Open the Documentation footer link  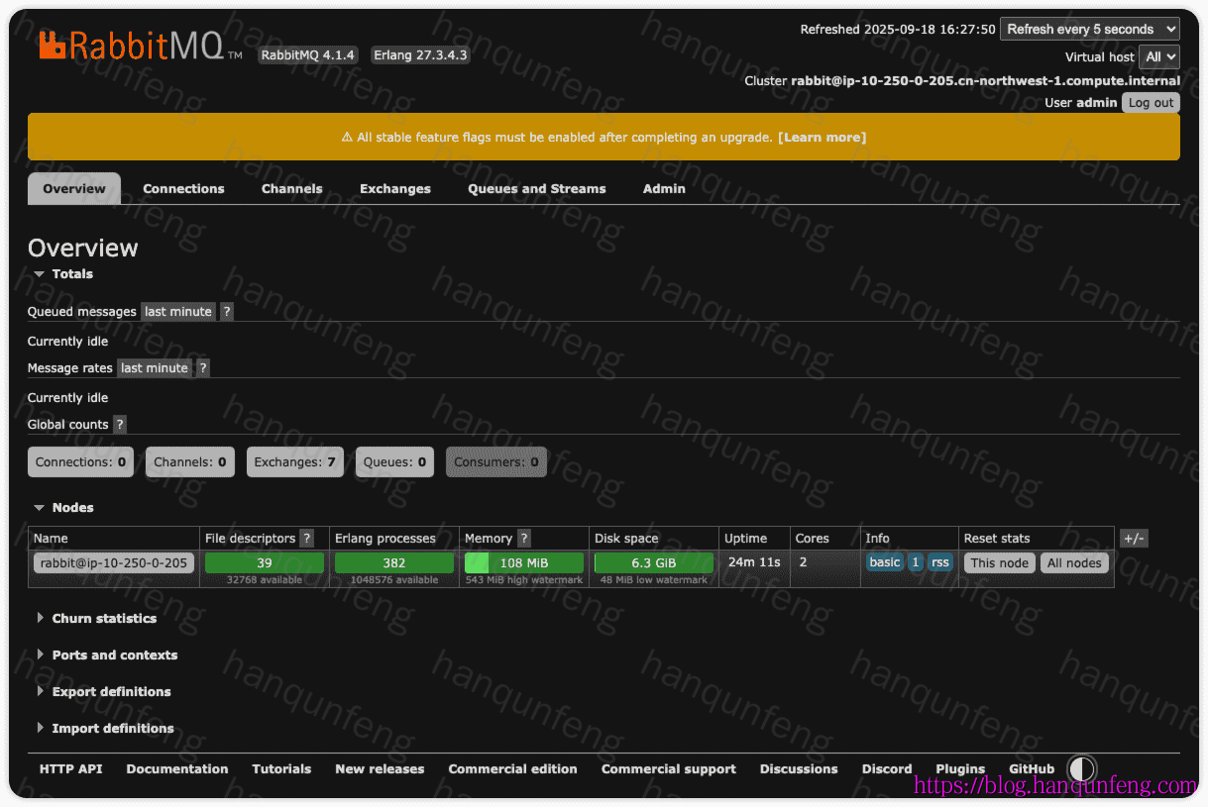click(177, 768)
